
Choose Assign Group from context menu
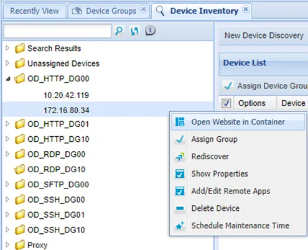coord(238,139)
